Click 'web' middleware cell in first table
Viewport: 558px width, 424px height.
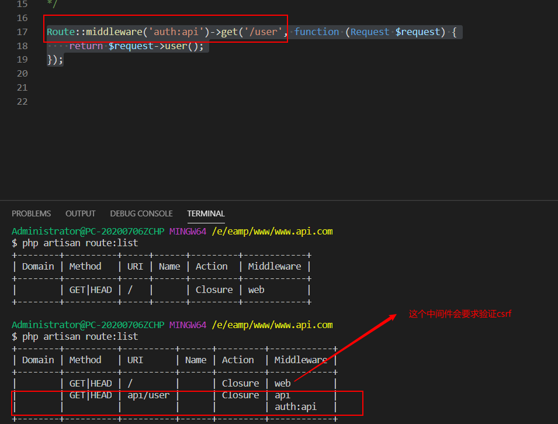(x=257, y=290)
